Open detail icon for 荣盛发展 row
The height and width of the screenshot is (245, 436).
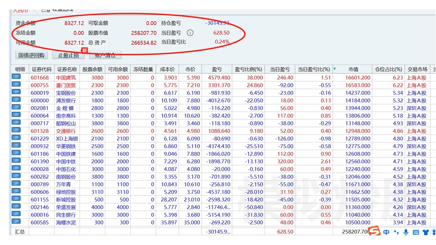pos(16,206)
